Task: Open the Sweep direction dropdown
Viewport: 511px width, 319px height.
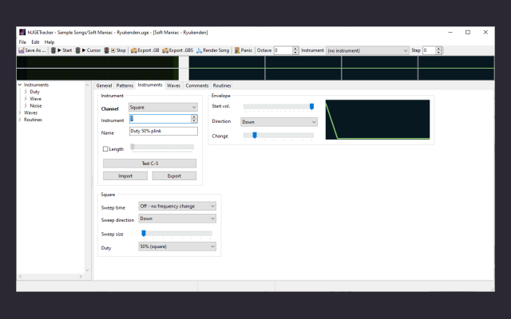Action: coord(177,219)
